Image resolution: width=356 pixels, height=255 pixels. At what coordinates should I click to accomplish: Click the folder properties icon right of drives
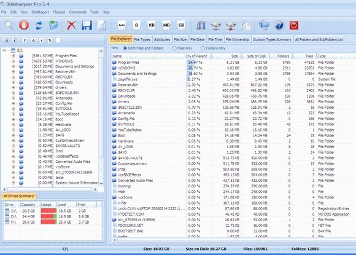click(246, 25)
